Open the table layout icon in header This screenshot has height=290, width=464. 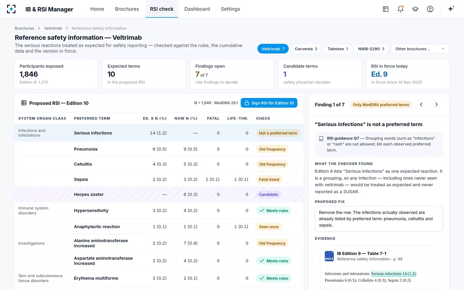(x=386, y=9)
